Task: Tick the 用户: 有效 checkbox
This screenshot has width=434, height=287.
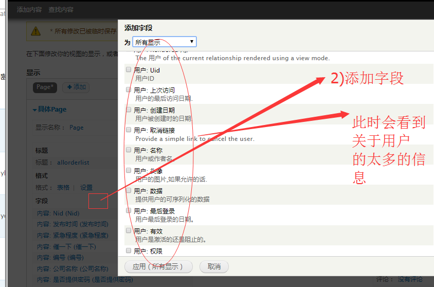Action: pyautogui.click(x=129, y=230)
